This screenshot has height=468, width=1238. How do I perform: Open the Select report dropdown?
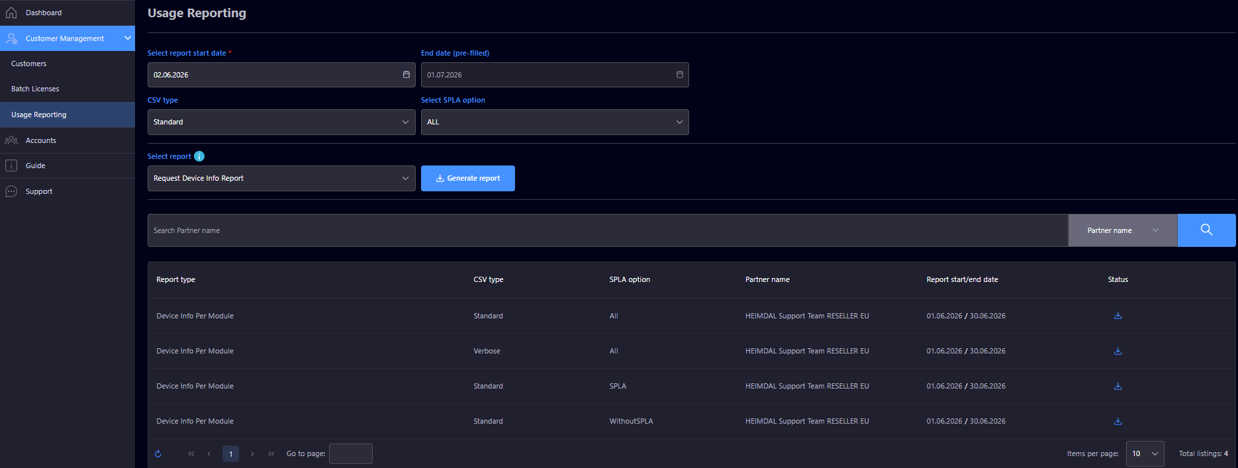pyautogui.click(x=281, y=178)
